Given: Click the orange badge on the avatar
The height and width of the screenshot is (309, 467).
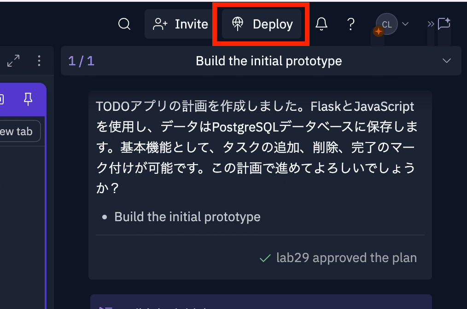Looking at the screenshot, I should [x=378, y=31].
